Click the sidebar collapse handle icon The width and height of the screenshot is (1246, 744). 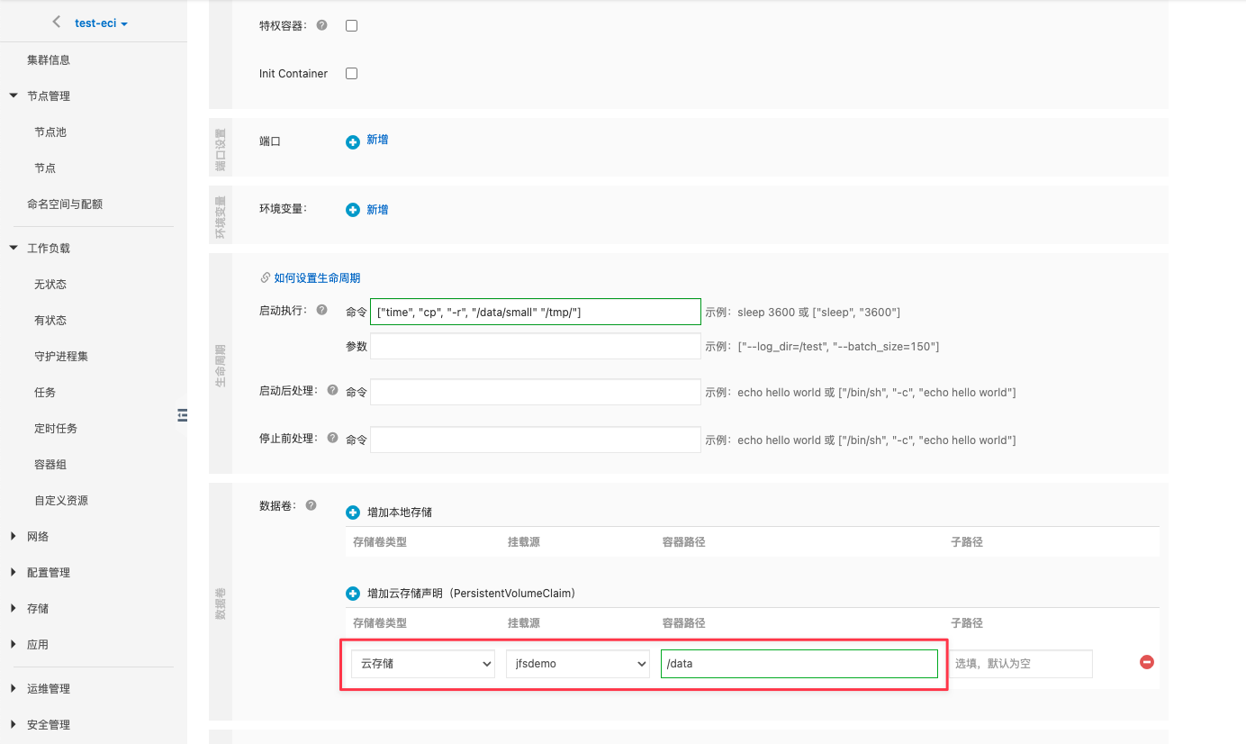coord(183,414)
